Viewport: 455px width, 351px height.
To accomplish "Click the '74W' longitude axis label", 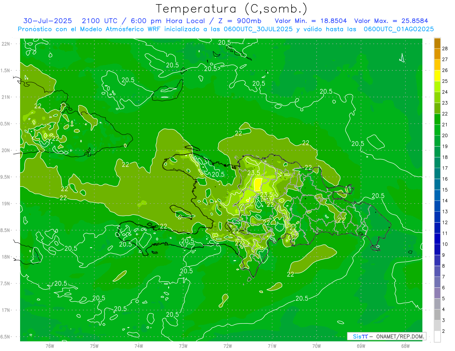I will (x=139, y=346).
